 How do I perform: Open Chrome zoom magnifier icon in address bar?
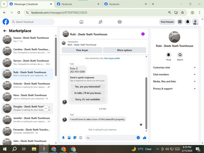[x=169, y=13]
